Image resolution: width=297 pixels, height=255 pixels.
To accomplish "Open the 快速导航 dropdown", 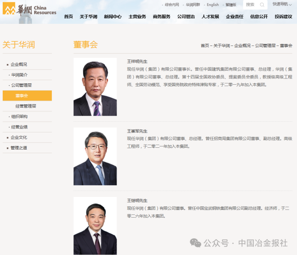I will [282, 5].
